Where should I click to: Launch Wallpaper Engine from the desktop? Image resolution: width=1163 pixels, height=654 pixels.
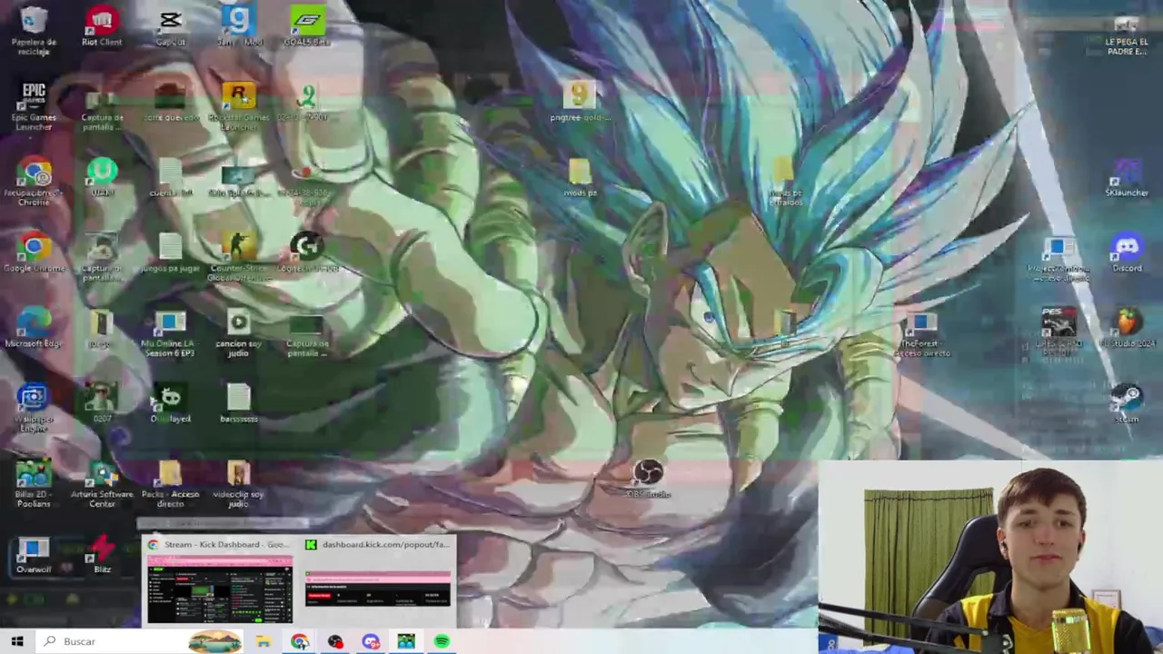(34, 408)
